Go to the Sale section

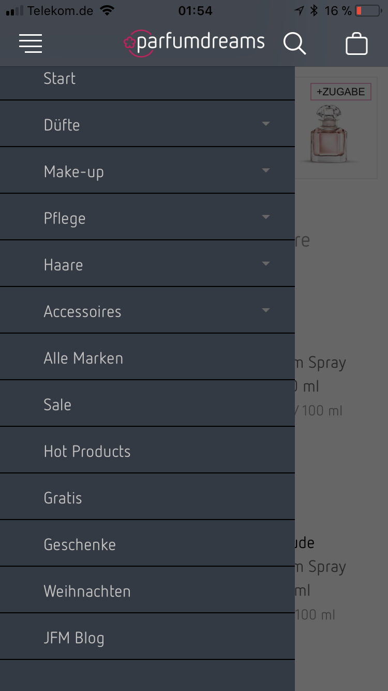click(57, 405)
